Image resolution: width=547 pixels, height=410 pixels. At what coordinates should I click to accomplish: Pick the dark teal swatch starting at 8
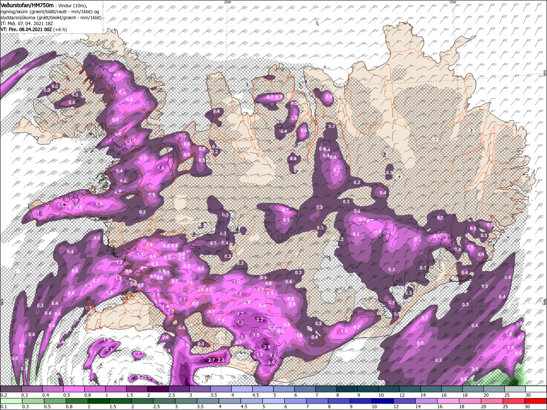pyautogui.click(x=346, y=389)
